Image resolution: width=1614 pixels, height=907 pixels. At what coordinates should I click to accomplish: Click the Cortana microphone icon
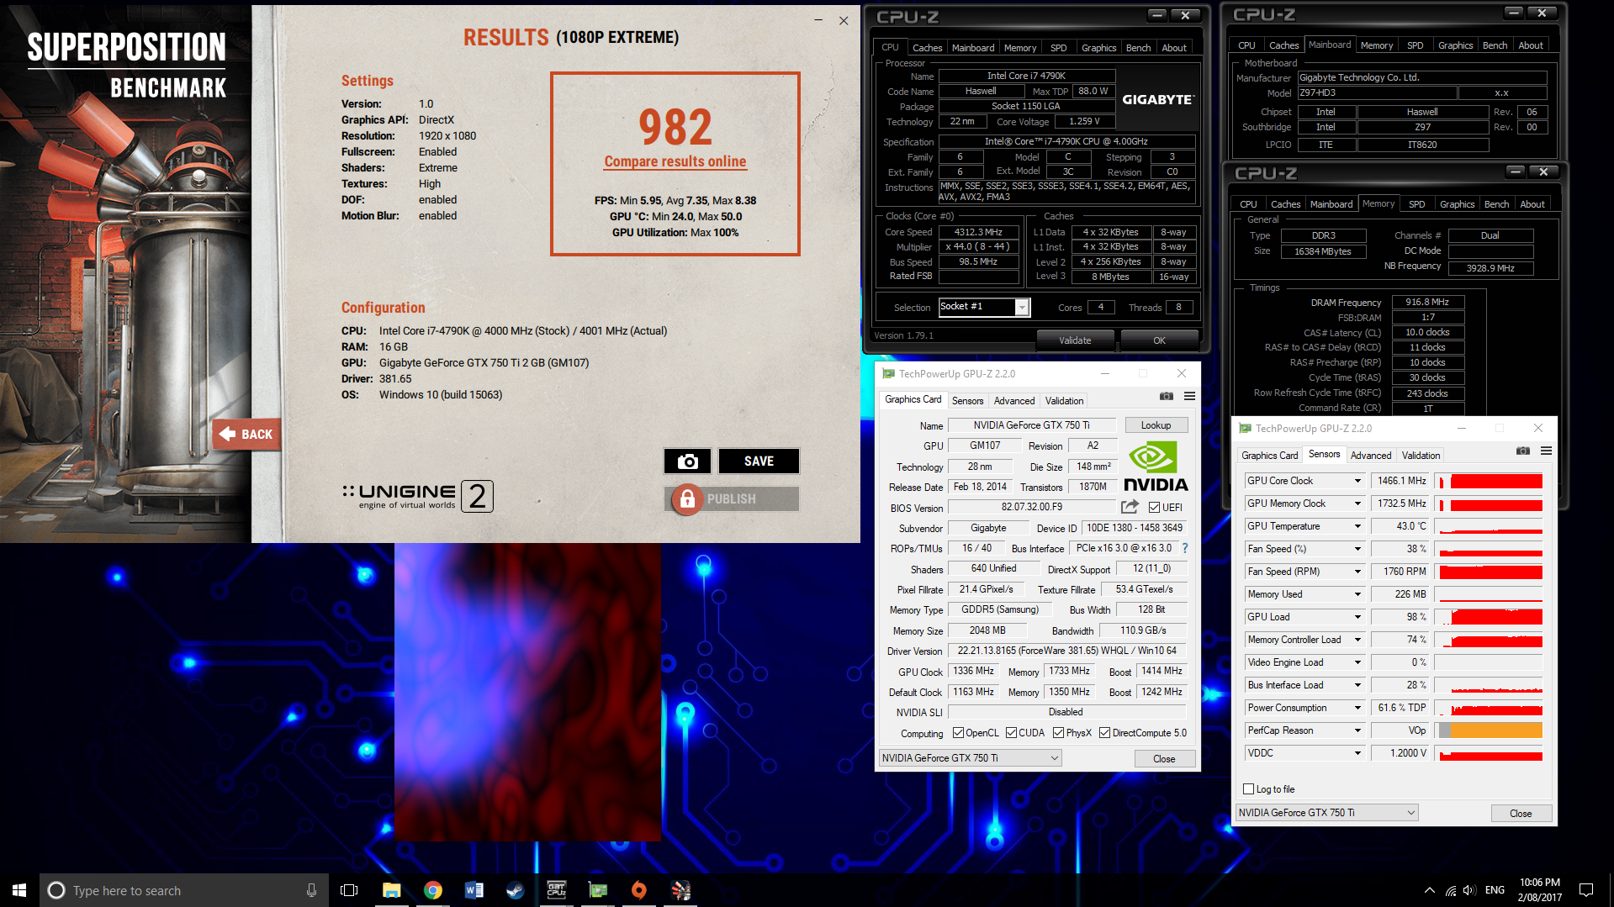[x=311, y=890]
